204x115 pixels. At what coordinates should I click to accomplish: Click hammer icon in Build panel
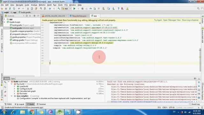(5, 82)
